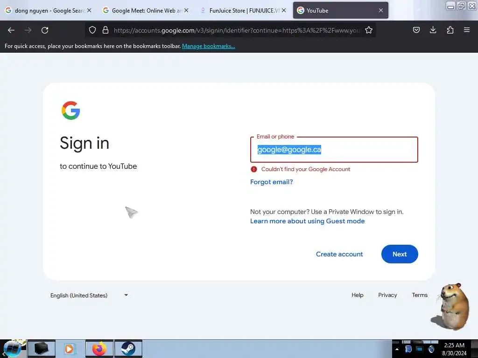This screenshot has height=358, width=478.
Task: Open the Manage bookmarks link
Action: click(x=209, y=46)
